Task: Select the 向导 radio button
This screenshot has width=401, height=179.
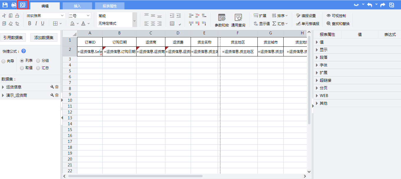Action: point(4,61)
